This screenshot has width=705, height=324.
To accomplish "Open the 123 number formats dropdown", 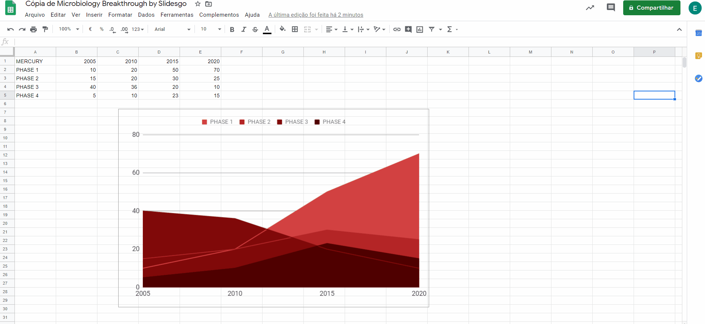I will pos(138,29).
